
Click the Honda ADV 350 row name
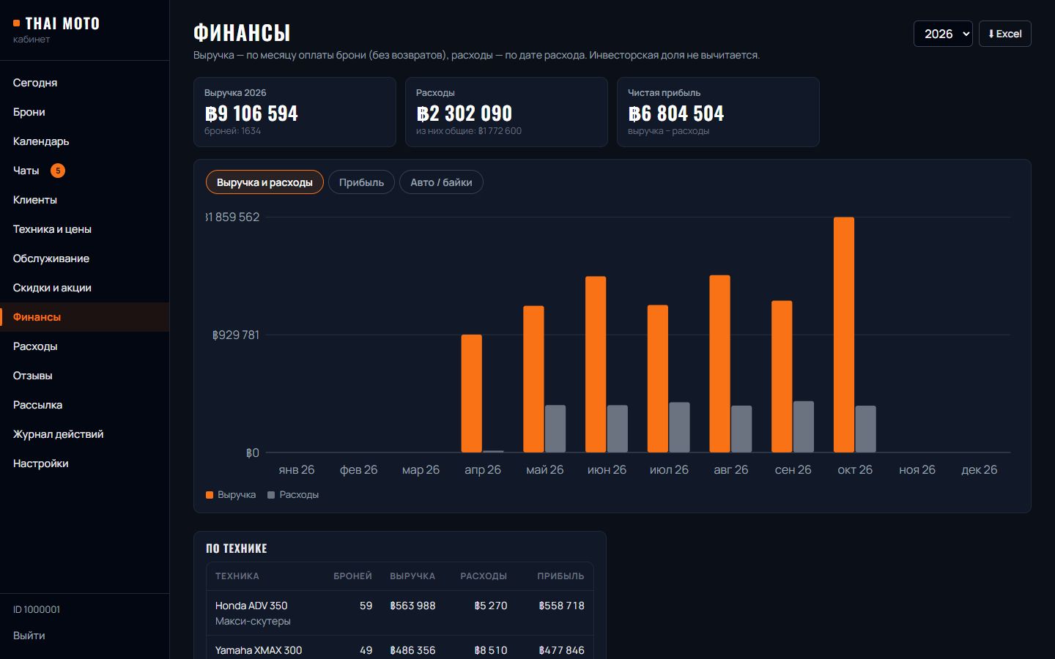point(251,606)
